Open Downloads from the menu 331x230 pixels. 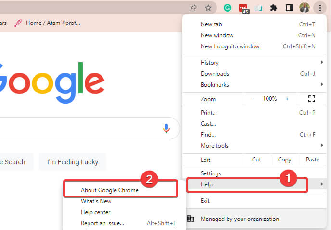tap(255, 74)
